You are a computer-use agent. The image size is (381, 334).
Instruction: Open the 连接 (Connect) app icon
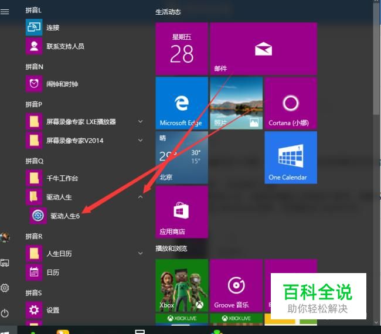34,27
